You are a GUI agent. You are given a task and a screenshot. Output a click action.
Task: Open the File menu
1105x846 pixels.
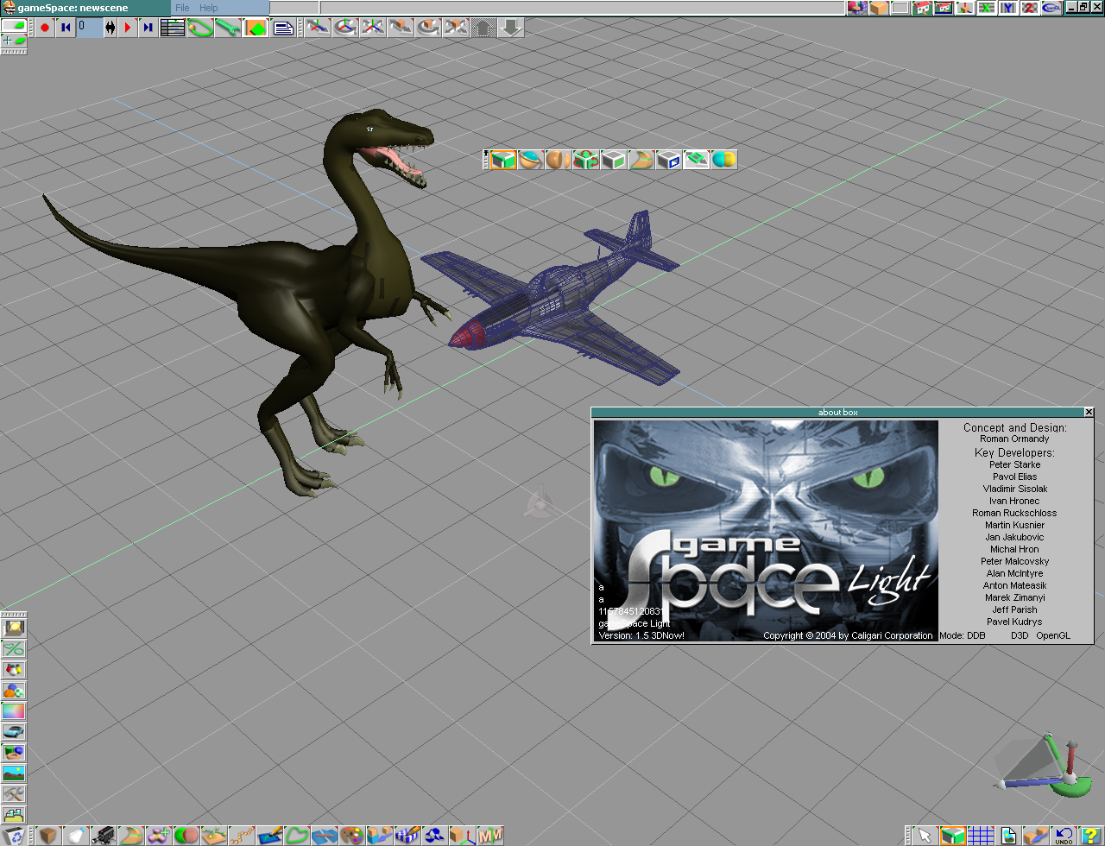[x=182, y=8]
